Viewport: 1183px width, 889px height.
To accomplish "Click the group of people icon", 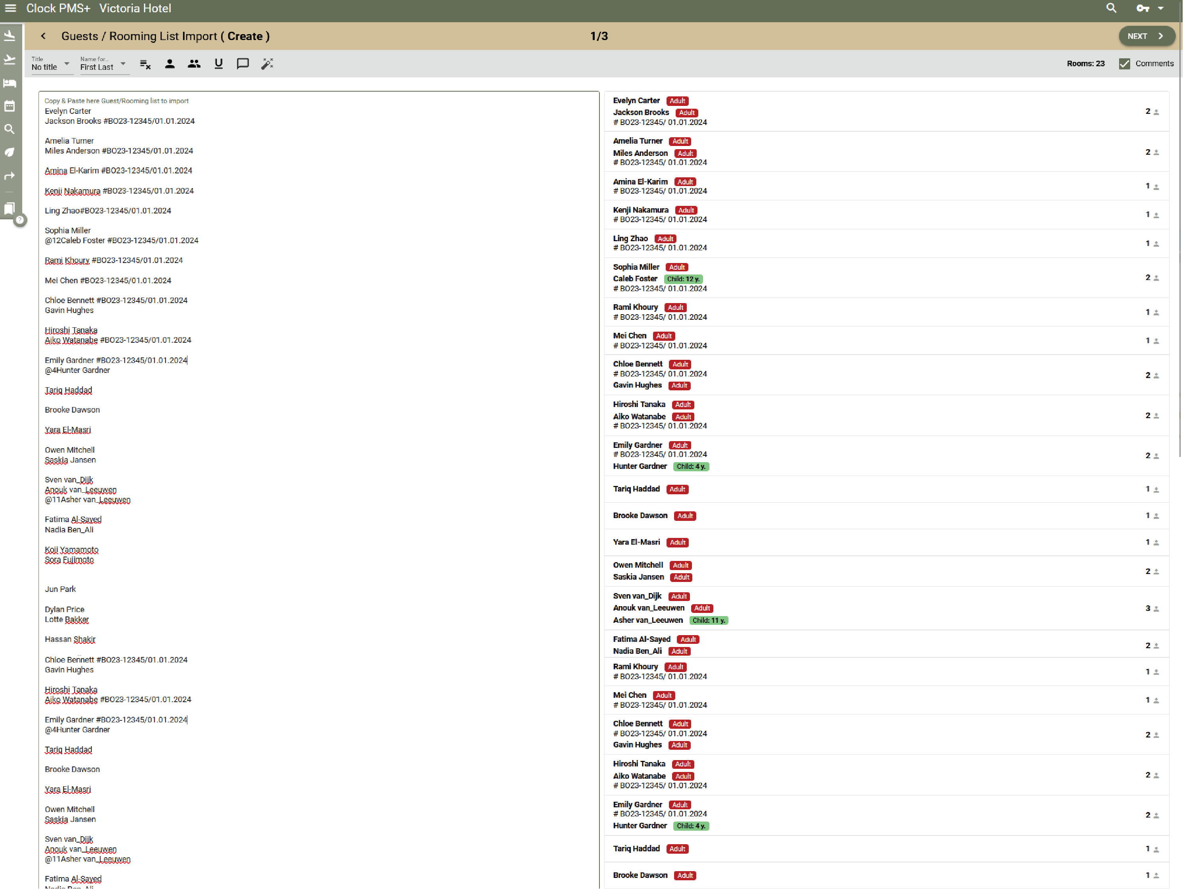I will tap(194, 64).
